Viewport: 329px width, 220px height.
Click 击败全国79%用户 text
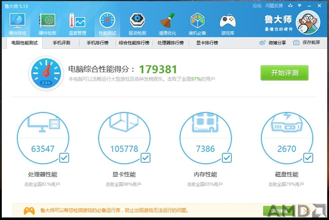pyautogui.click(x=286, y=184)
